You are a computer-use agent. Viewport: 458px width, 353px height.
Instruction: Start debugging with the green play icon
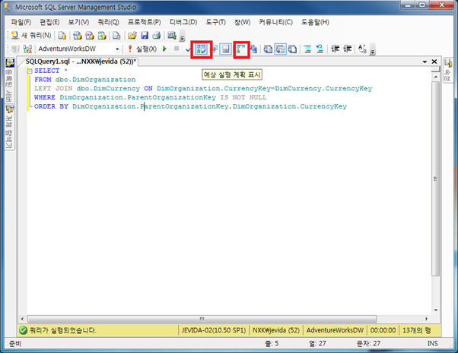165,49
